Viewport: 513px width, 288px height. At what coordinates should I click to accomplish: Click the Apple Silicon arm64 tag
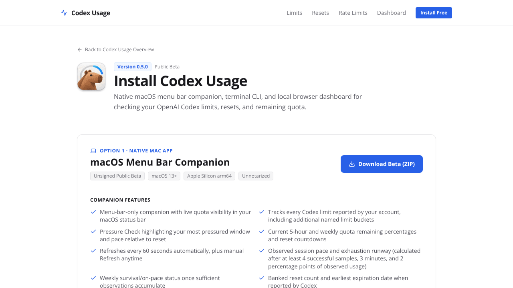click(x=209, y=176)
